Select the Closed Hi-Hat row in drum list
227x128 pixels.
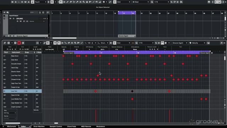click(22, 79)
